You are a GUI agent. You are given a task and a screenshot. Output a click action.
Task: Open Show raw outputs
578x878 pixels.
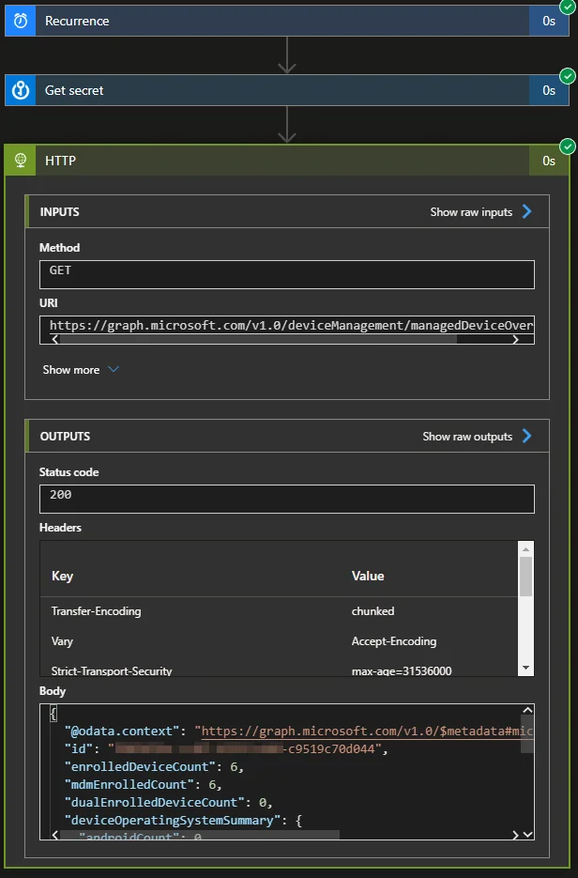click(467, 437)
